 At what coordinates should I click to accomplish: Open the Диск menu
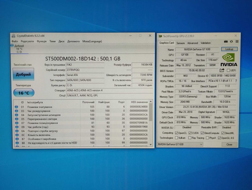point(61,41)
